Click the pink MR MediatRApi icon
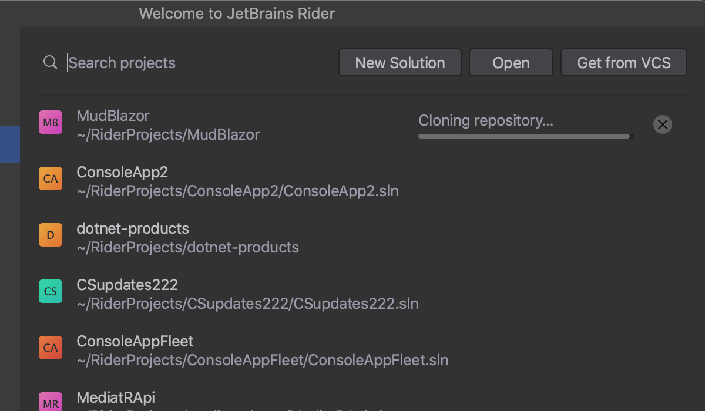 (51, 403)
